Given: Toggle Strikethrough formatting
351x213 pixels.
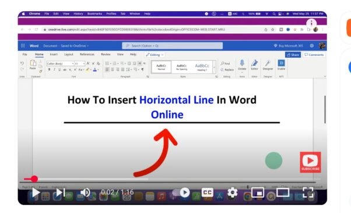Looking at the screenshot, I should point(65,69).
